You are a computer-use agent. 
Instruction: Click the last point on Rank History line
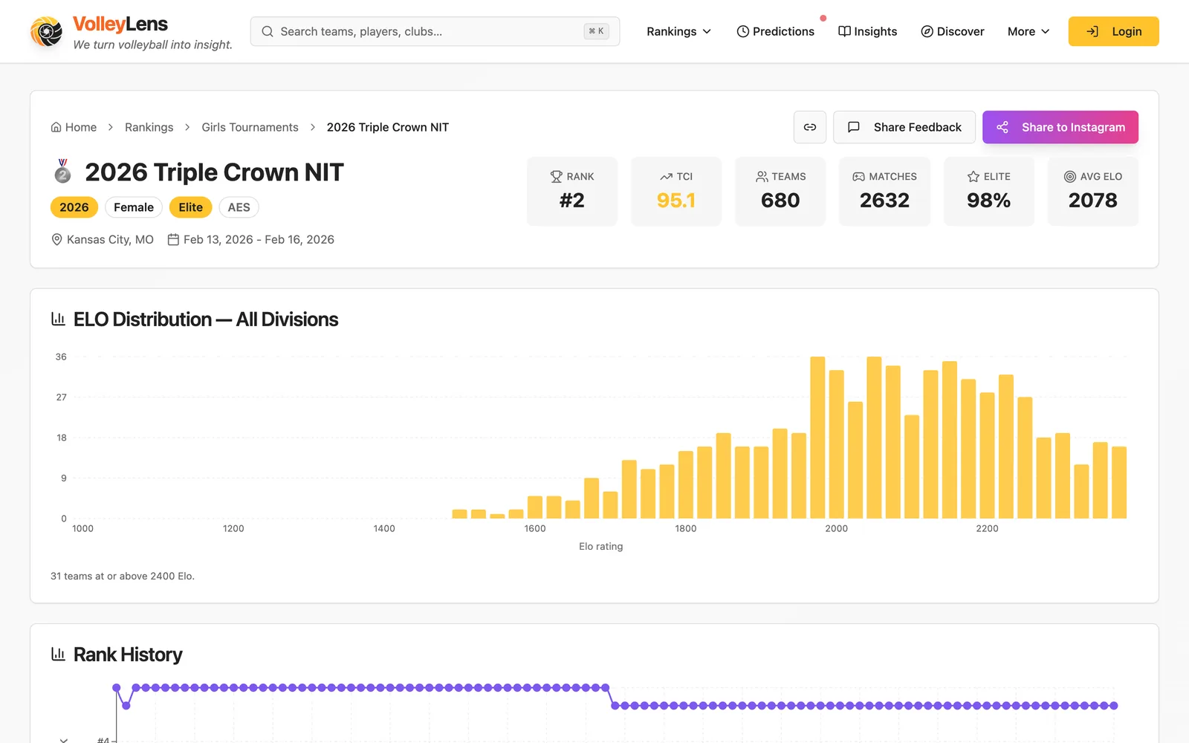coord(1114,706)
